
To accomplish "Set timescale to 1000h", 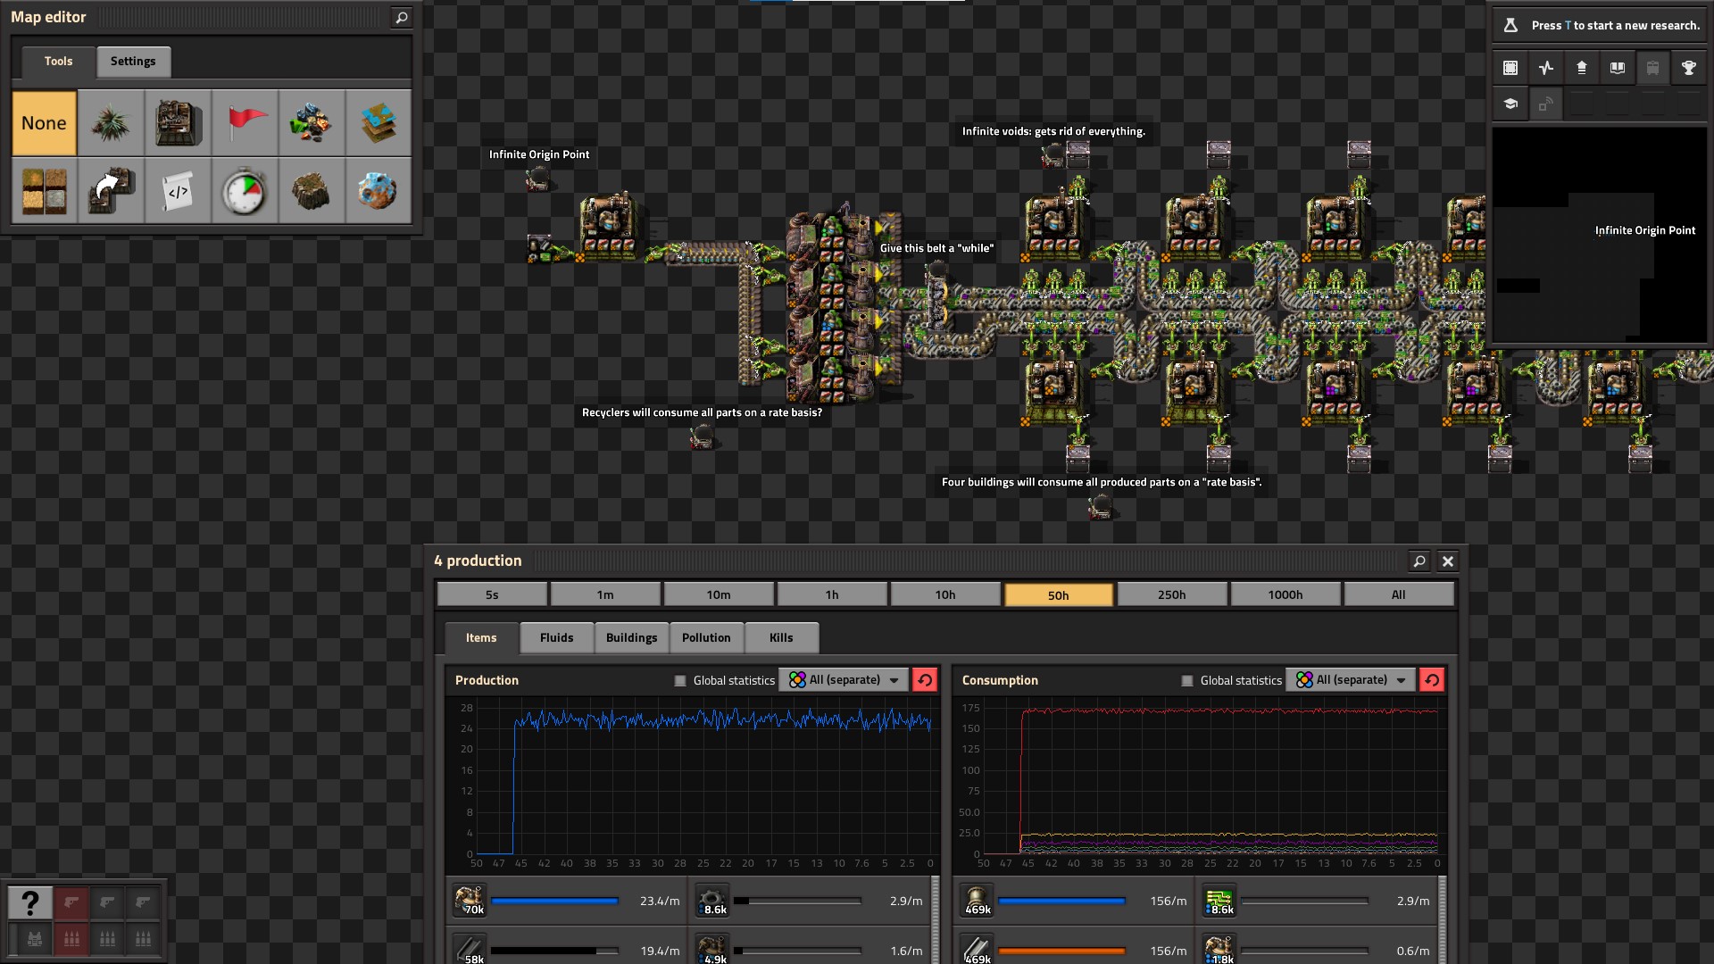I will 1285,594.
